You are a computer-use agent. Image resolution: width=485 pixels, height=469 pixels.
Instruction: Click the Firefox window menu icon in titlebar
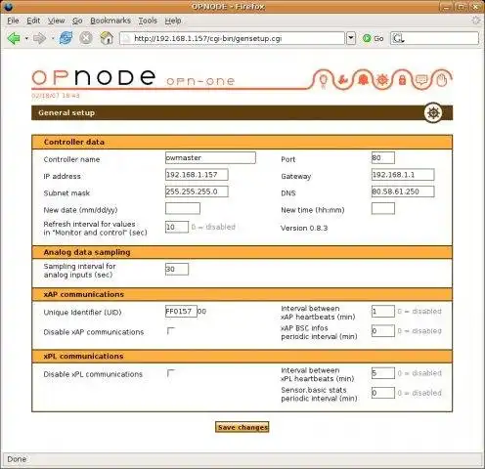click(8, 6)
